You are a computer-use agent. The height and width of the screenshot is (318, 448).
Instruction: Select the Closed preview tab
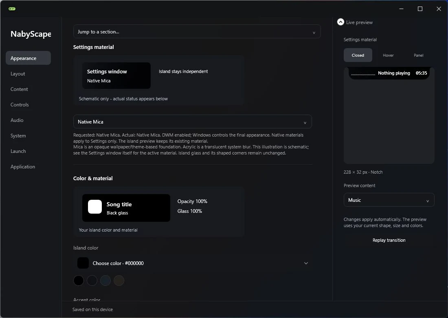click(358, 55)
